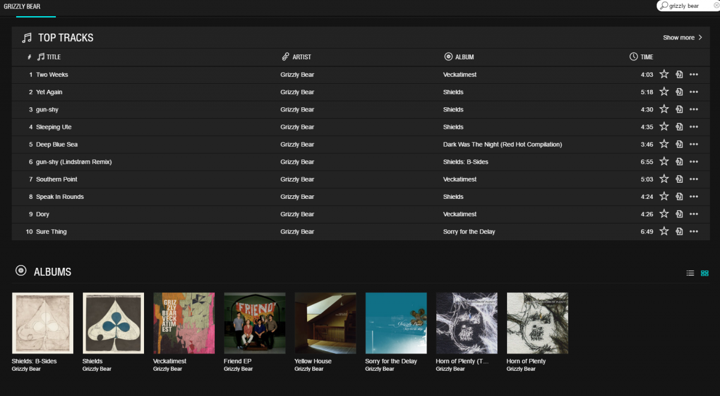720x396 pixels.
Task: Select the track title Two Weeks
Action: click(x=52, y=74)
